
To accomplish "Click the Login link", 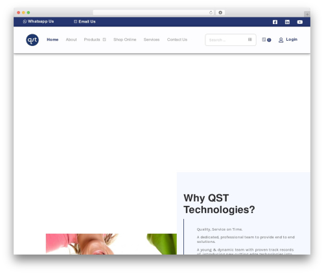I will click(292, 40).
